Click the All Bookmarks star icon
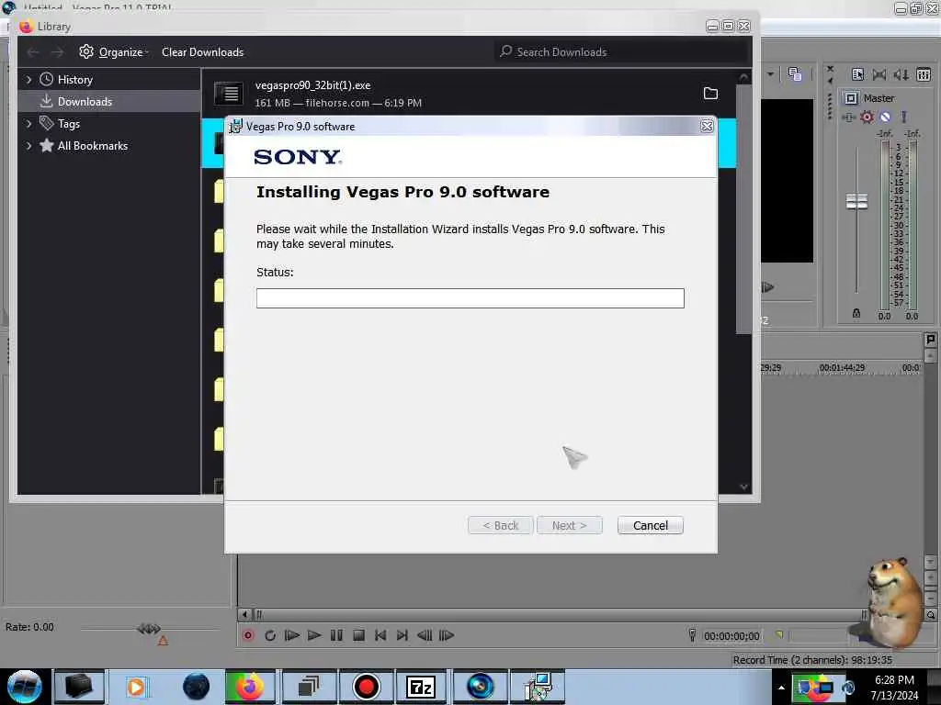The width and height of the screenshot is (941, 705). coord(46,145)
